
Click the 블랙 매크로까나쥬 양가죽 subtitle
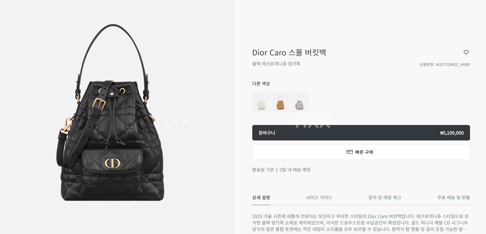tap(276, 64)
